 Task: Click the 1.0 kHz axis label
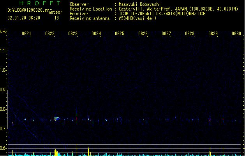coord(3,70)
